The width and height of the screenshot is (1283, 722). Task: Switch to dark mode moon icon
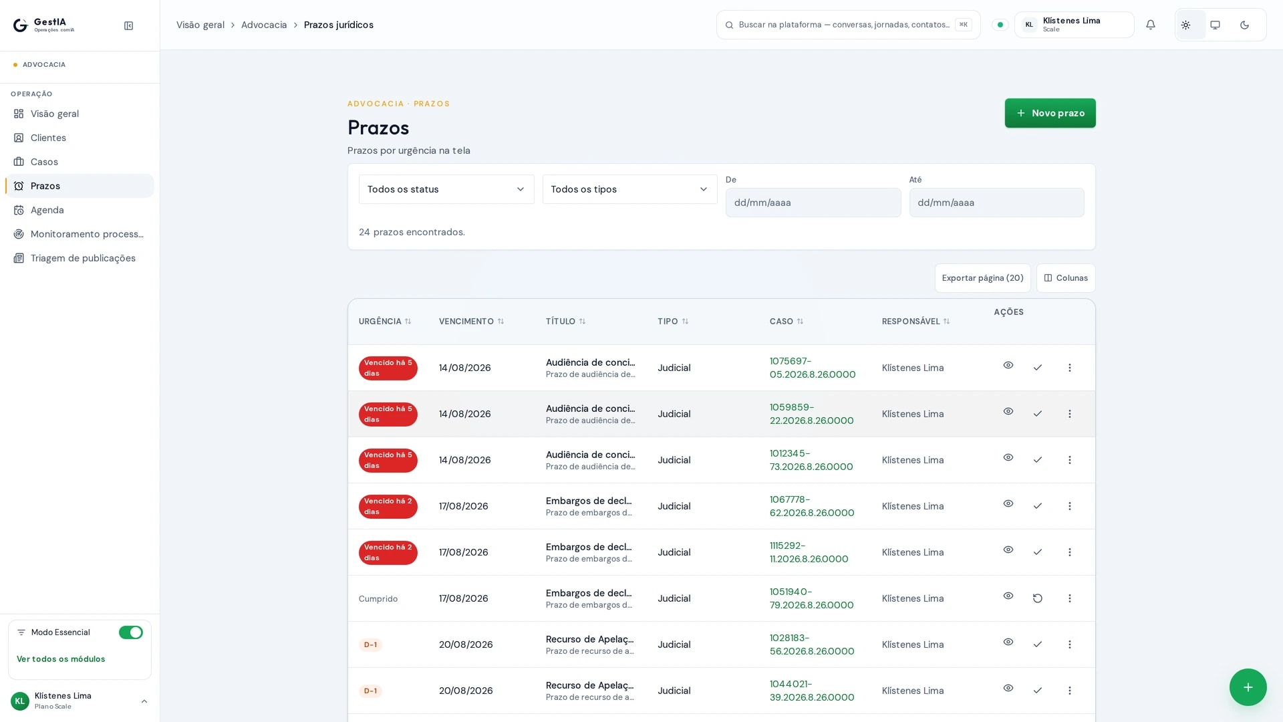(1244, 25)
